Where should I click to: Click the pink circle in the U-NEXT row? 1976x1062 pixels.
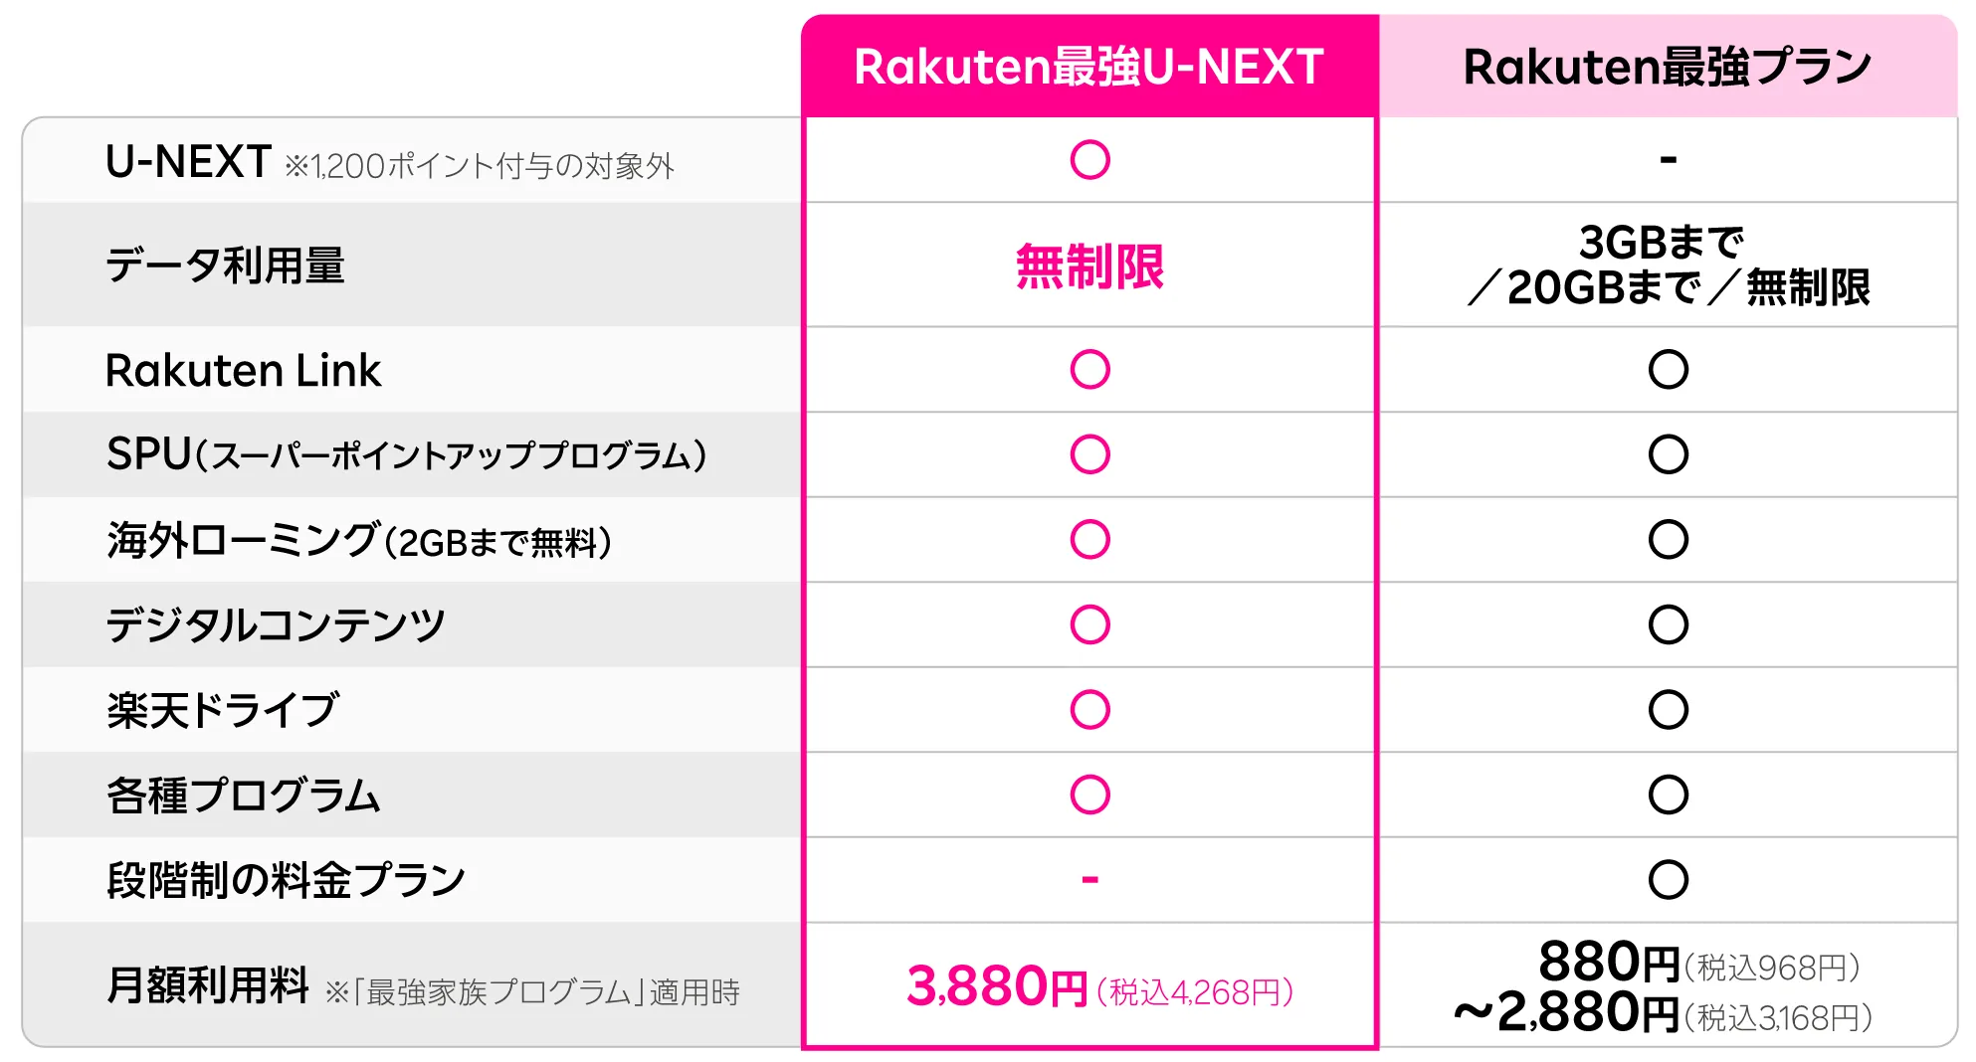click(1089, 160)
